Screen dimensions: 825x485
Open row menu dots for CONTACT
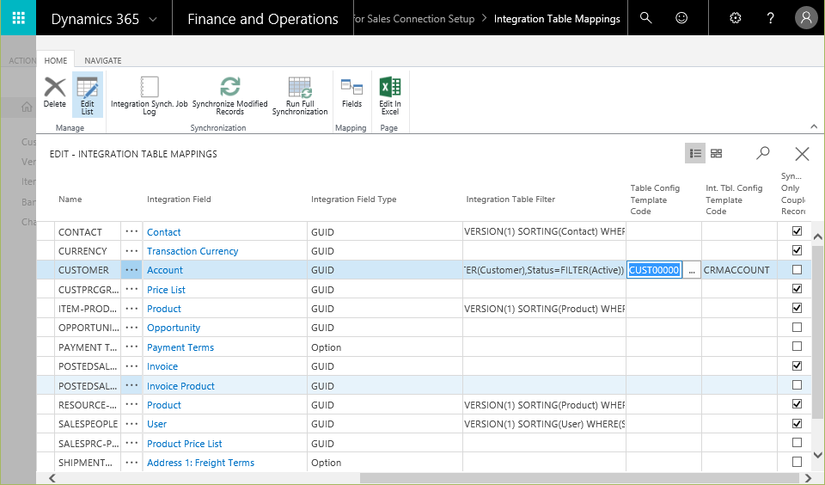coord(131,231)
